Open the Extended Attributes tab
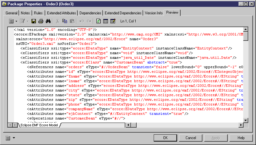The image size is (256, 145). pyautogui.click(x=61, y=13)
